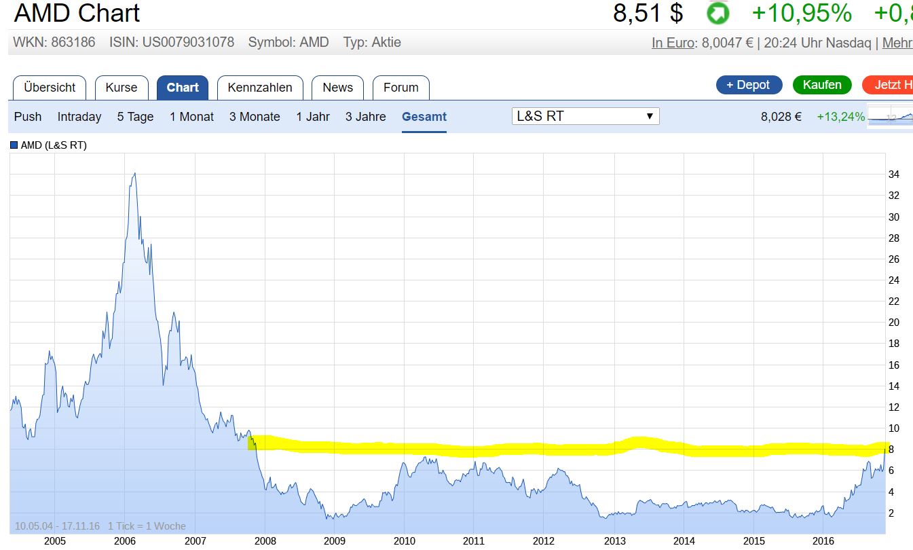The height and width of the screenshot is (550, 913).
Task: Click the 34 y-axis price label
Action: pyautogui.click(x=894, y=175)
